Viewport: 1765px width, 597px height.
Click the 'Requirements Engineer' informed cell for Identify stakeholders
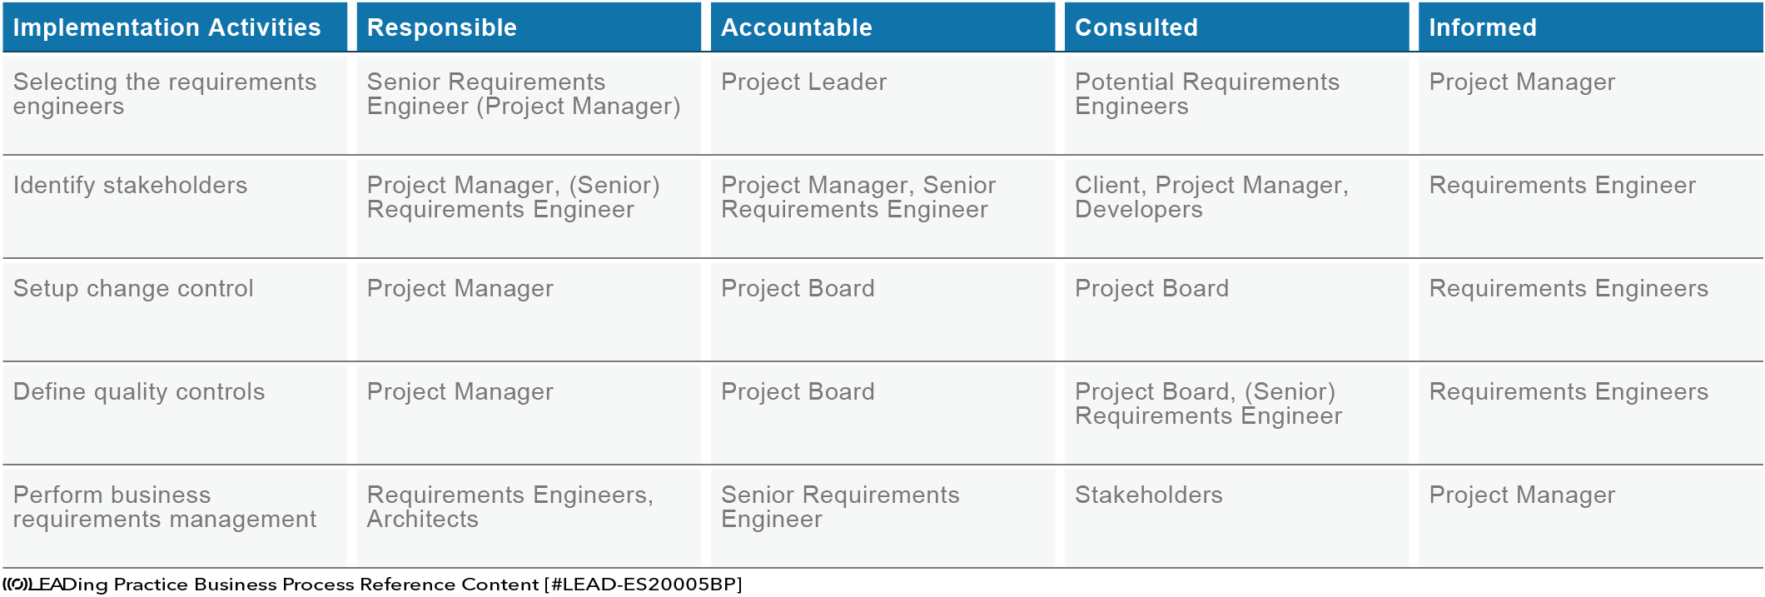tap(1590, 207)
